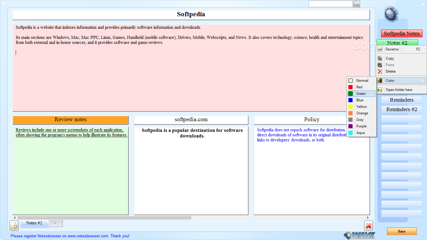
Task: Choose Delete from the context menu
Action: 401,71
